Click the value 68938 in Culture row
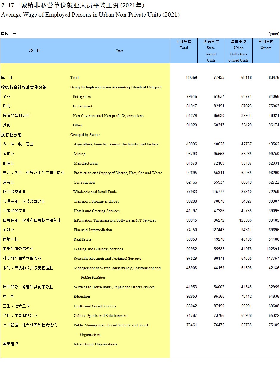The image size is (280, 368). click(246, 316)
